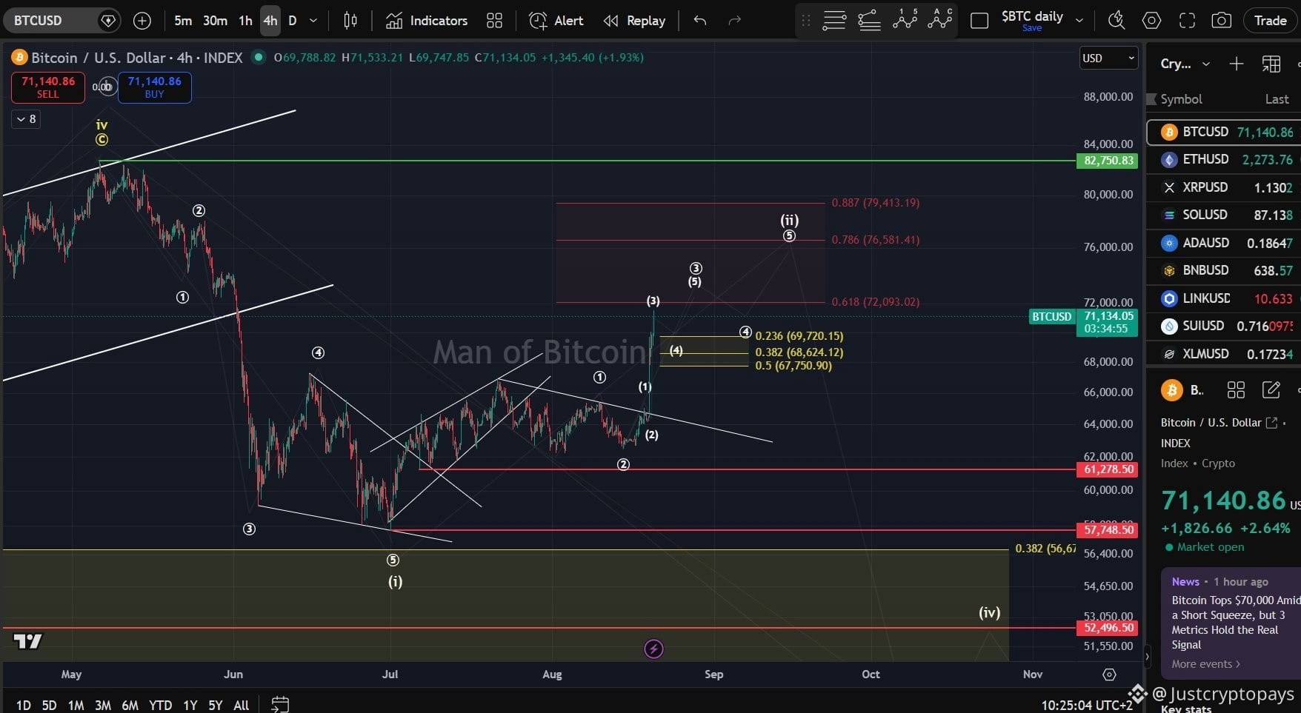Expand the timeframe interval dropdown
This screenshot has height=713, width=1301.
click(313, 21)
